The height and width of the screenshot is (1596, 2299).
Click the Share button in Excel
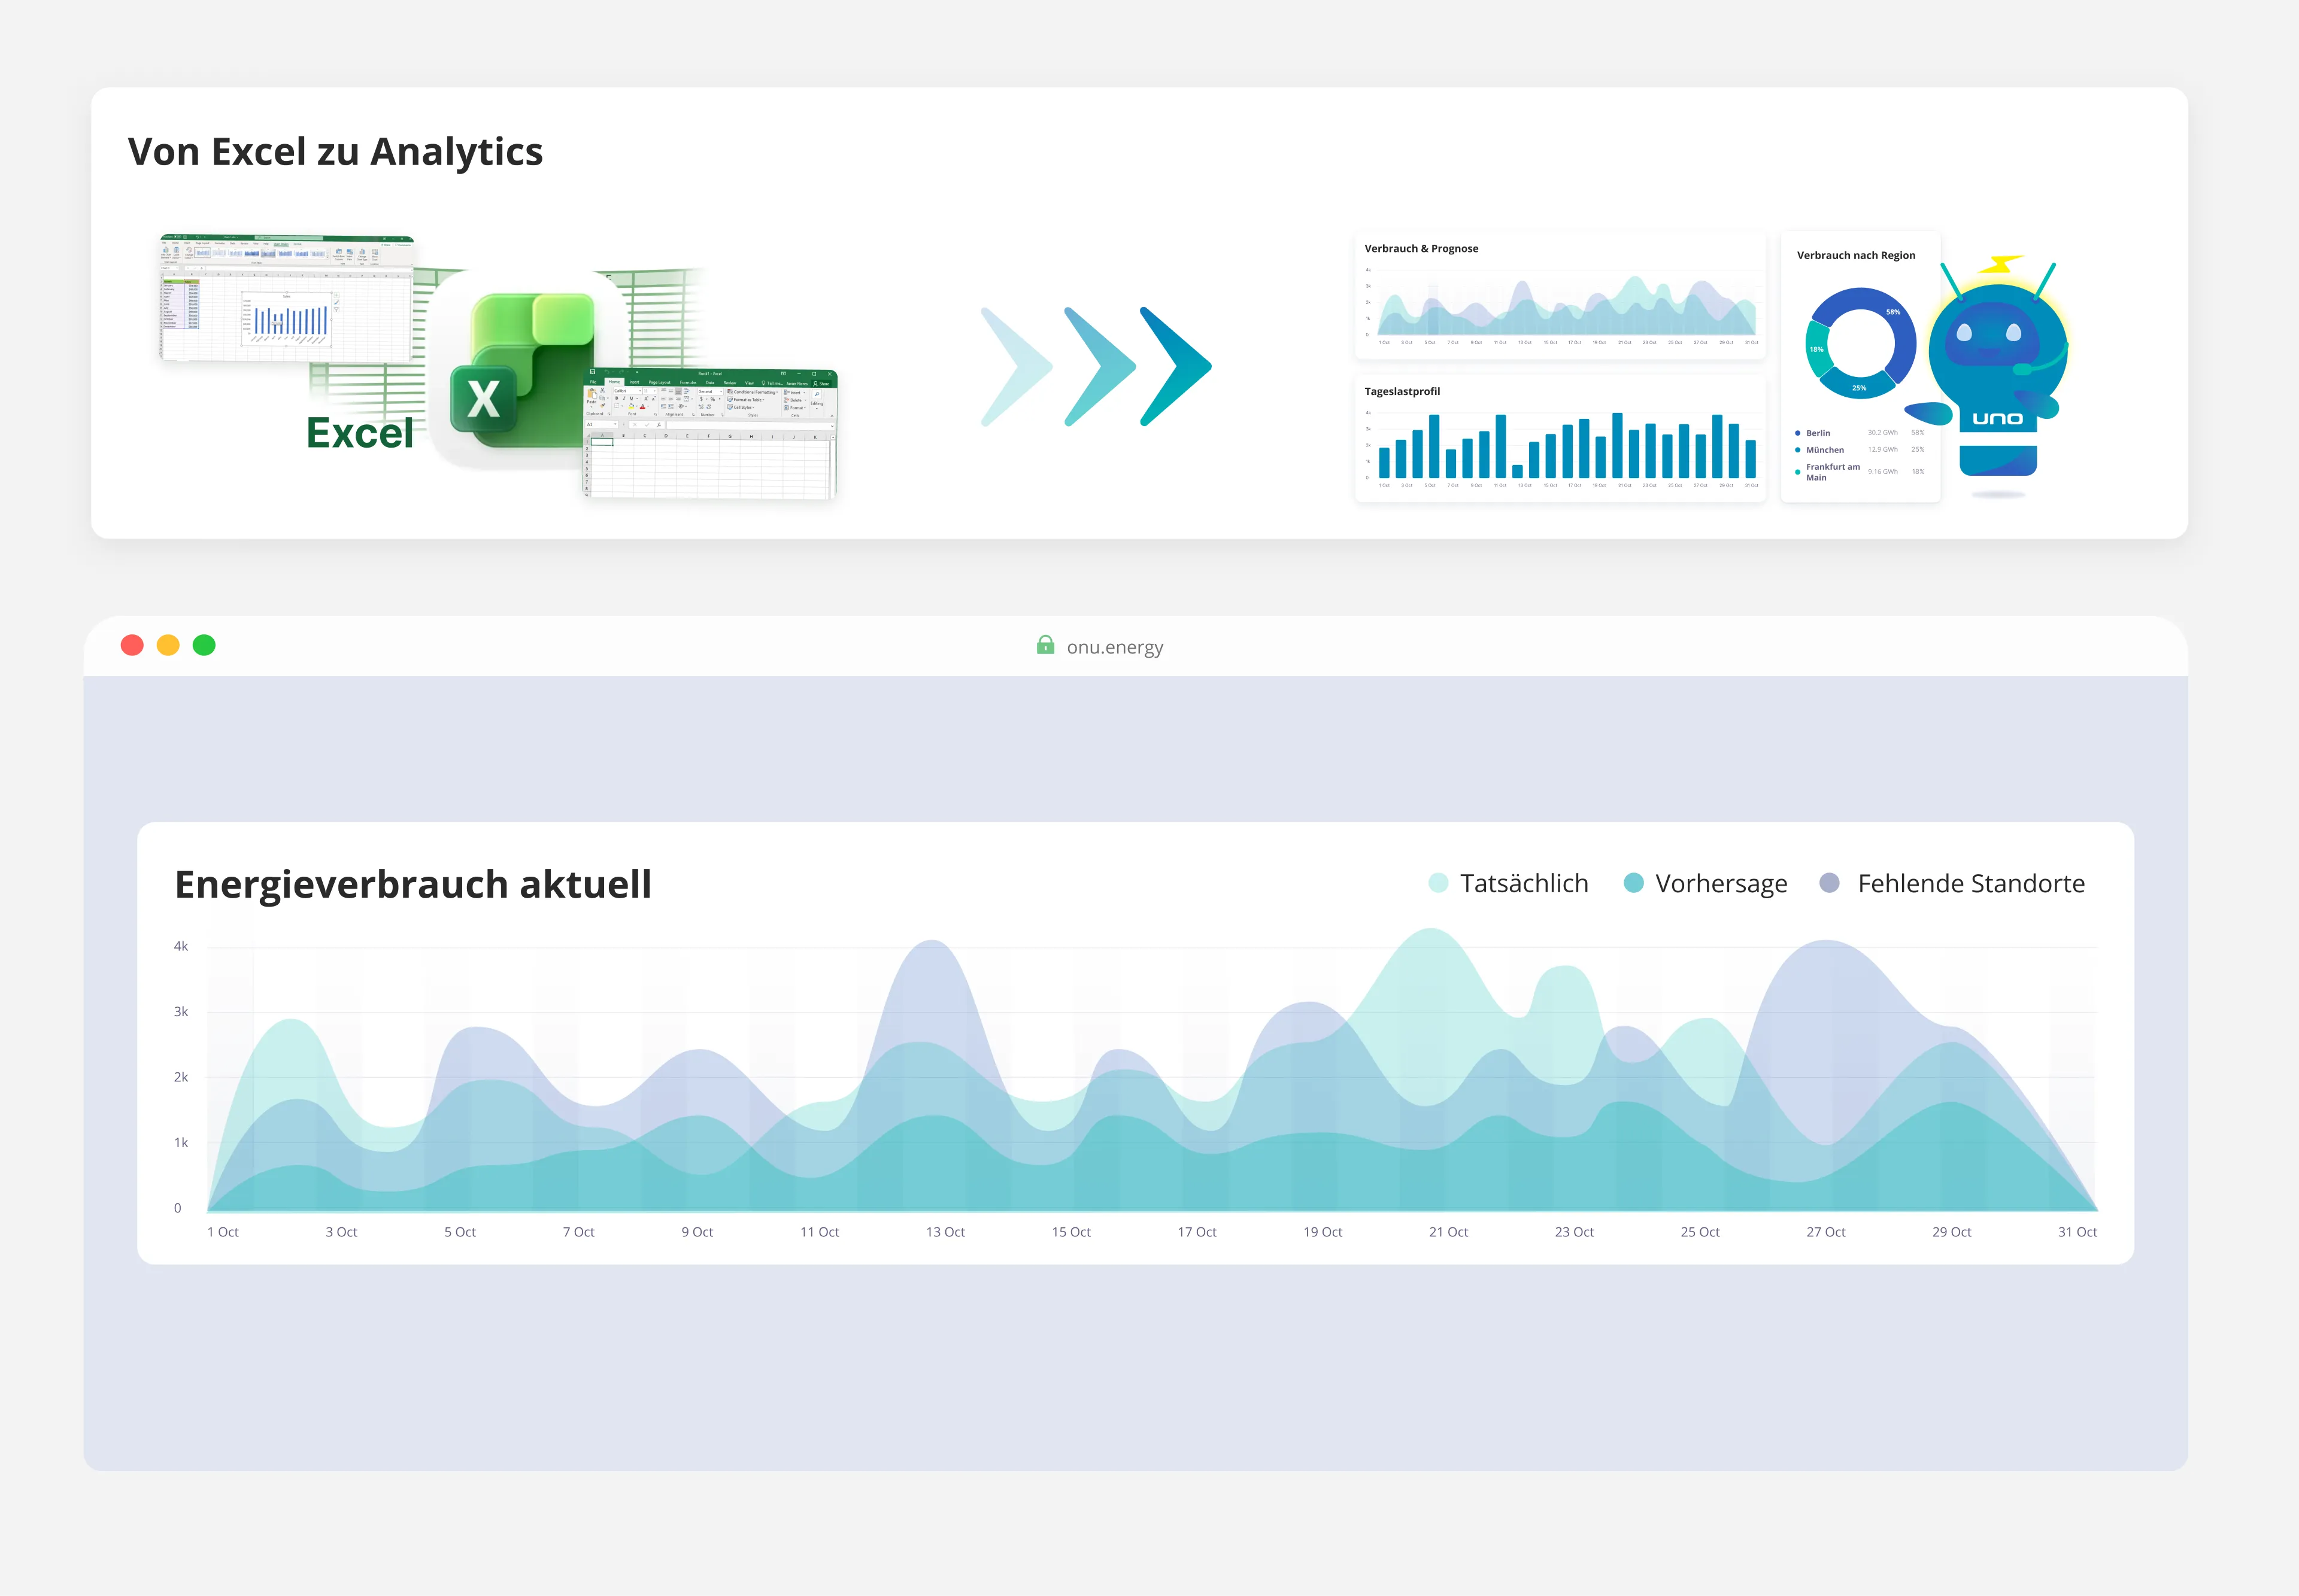pyautogui.click(x=823, y=384)
